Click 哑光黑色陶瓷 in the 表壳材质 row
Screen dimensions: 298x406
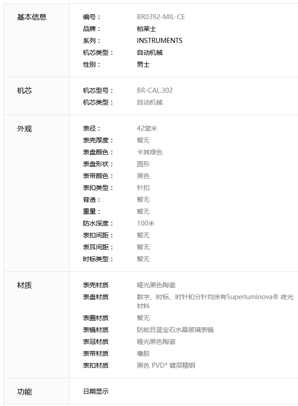tap(156, 285)
